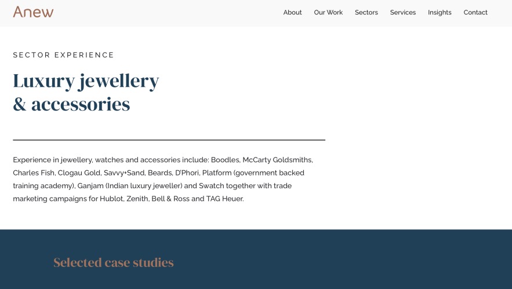Click 'McCarty Goldsmiths' in the paragraph
Screen dimensions: 512x289
[x=277, y=160]
